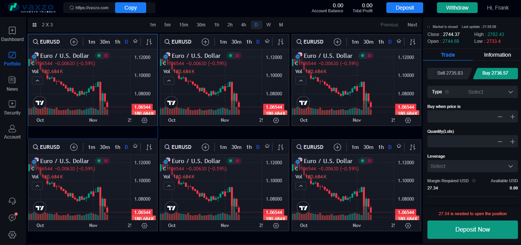The width and height of the screenshot is (521, 245).
Task: Collapse the chart legend with up chevron
Action: (37, 80)
